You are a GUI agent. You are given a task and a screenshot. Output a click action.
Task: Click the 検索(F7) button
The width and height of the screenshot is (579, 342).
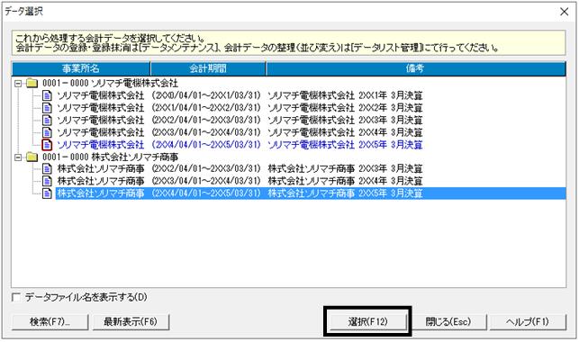(50, 321)
